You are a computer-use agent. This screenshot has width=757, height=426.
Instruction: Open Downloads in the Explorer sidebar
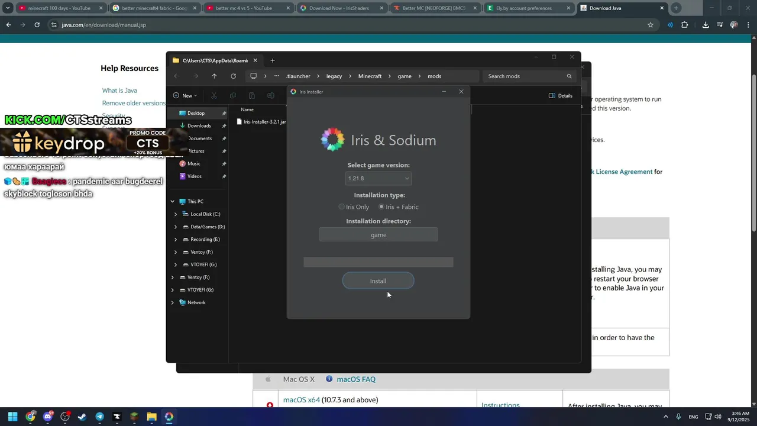pyautogui.click(x=199, y=125)
